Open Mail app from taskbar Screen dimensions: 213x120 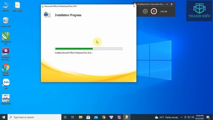click(96, 117)
